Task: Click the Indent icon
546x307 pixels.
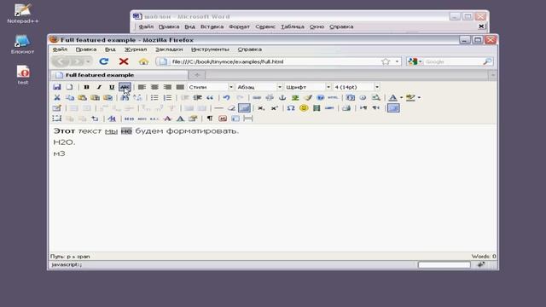Action: point(197,97)
